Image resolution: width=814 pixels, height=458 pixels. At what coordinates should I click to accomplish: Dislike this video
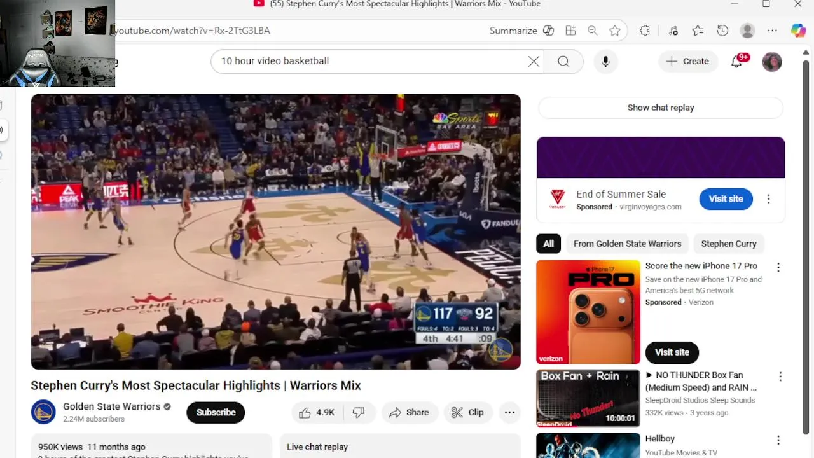(359, 412)
